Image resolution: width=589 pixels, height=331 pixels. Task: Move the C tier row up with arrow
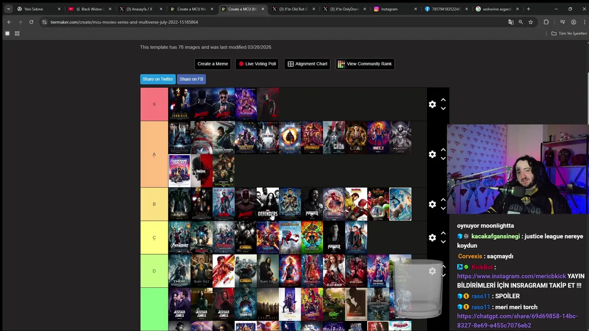coord(443,233)
